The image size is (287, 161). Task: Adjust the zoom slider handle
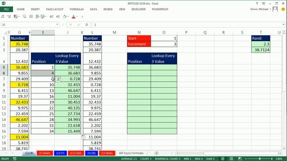coord(260,159)
